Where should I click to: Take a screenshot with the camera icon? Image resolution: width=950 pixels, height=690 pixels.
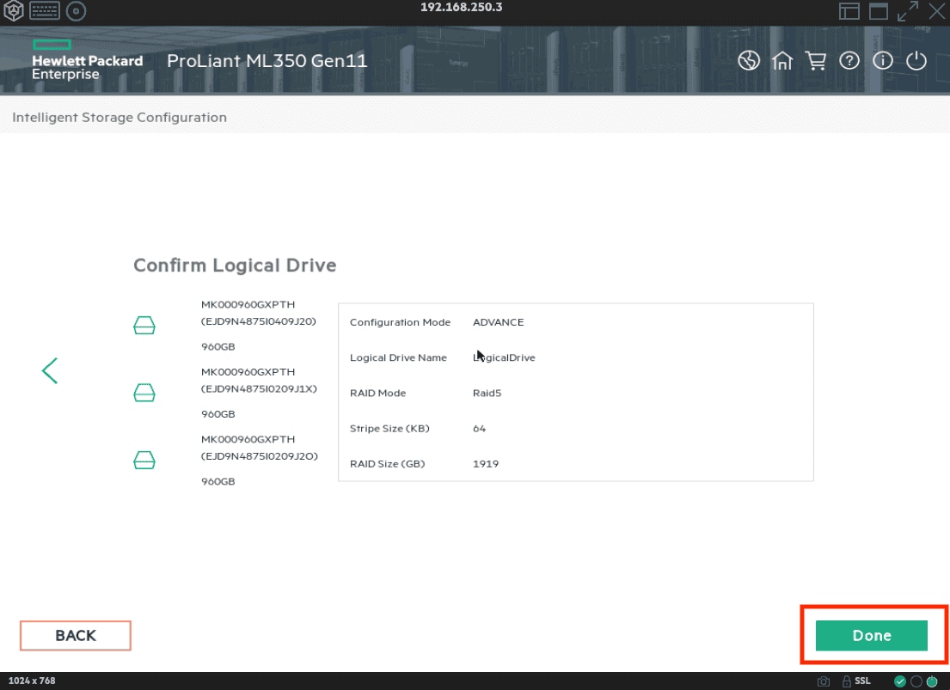pos(824,681)
